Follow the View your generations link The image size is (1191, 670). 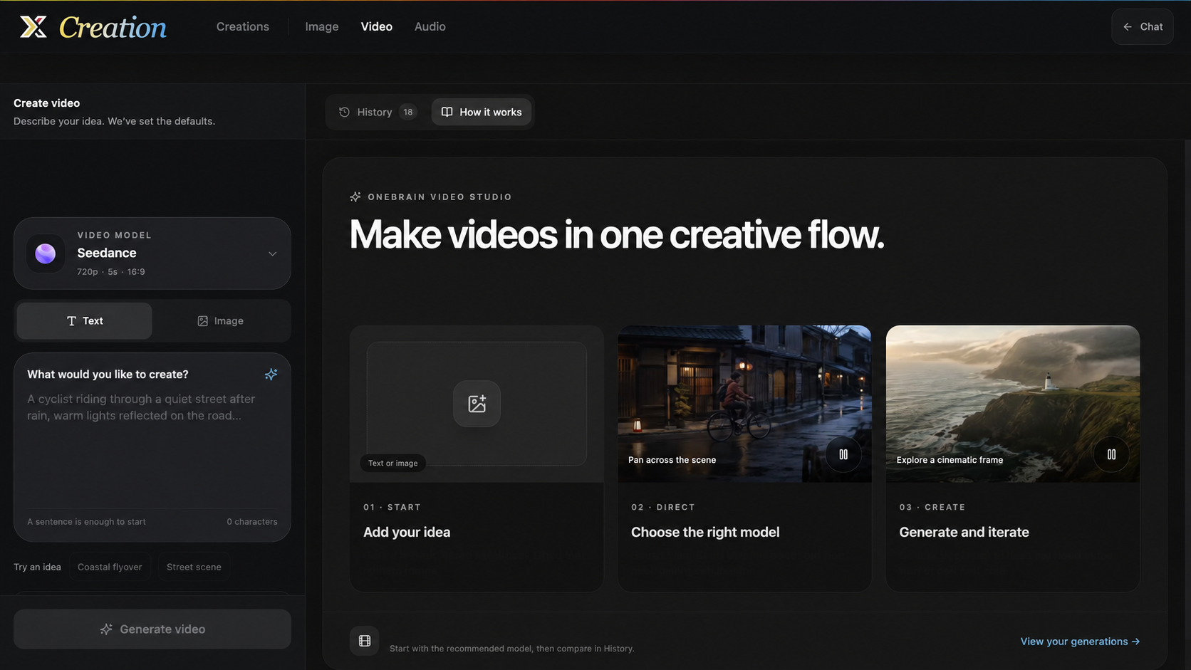1080,642
